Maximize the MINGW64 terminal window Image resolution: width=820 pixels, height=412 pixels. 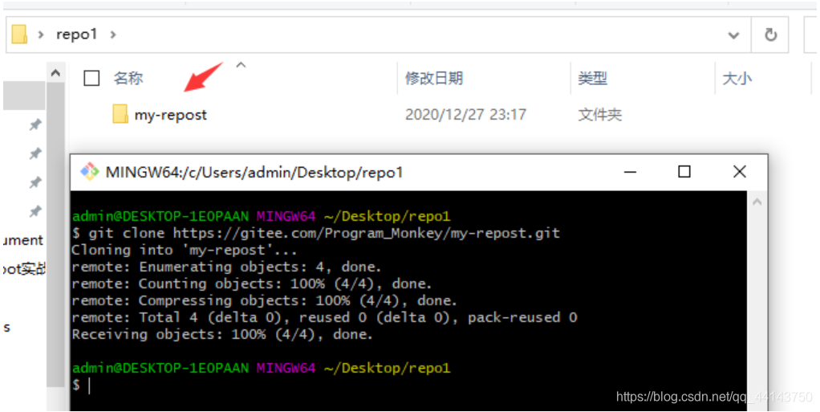(x=684, y=172)
